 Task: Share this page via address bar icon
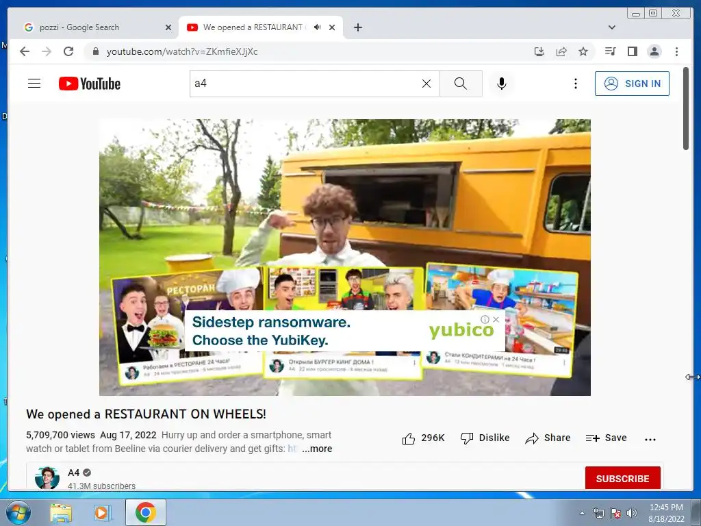[x=561, y=51]
